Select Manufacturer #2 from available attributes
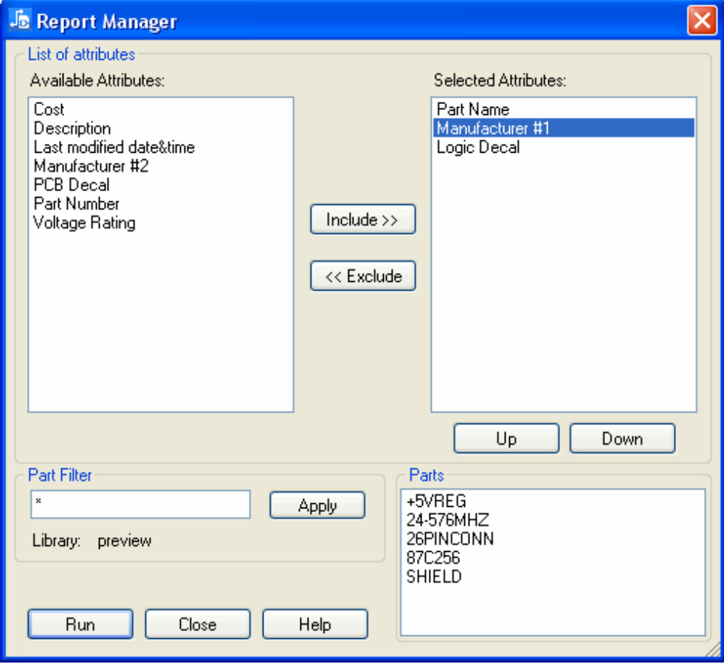724x664 pixels. (x=91, y=166)
